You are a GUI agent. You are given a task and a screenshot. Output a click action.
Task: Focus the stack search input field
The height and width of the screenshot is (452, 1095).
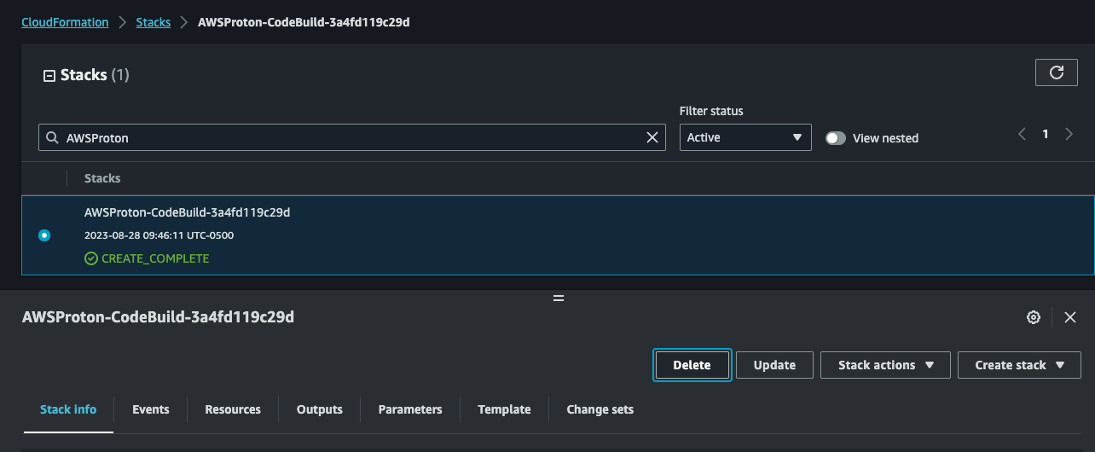[352, 137]
